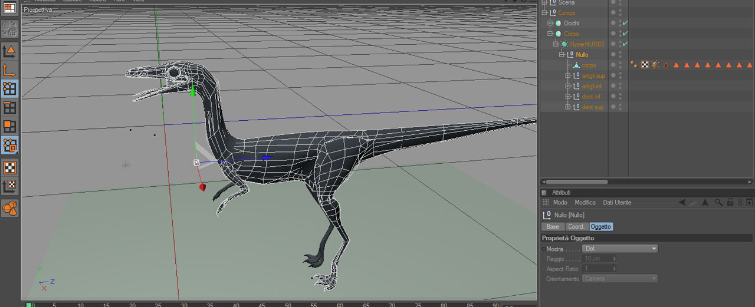This screenshot has width=755, height=307.
Task: Click the orange primitives icon in left palette
Action: [x=10, y=207]
